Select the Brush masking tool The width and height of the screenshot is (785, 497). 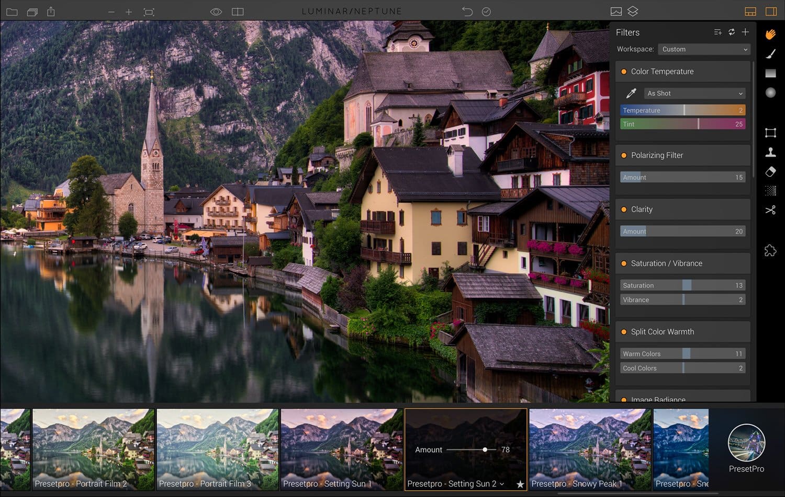pyautogui.click(x=770, y=54)
